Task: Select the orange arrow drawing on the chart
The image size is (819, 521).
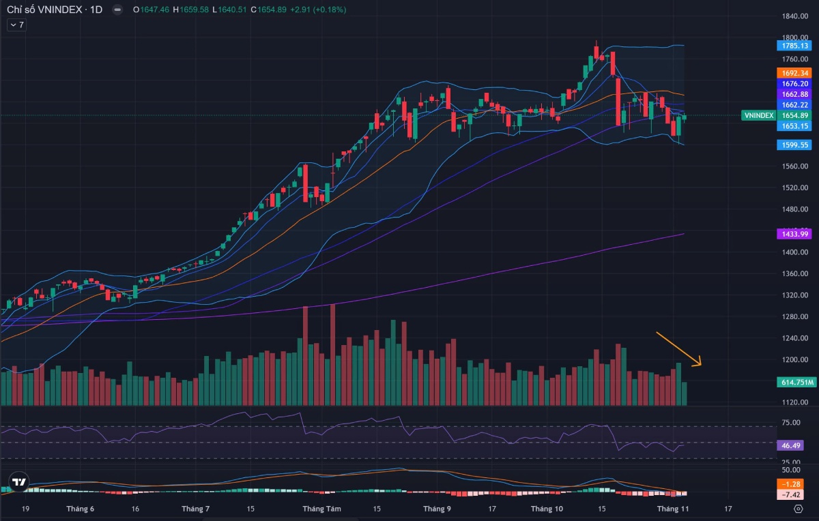Action: pos(677,348)
